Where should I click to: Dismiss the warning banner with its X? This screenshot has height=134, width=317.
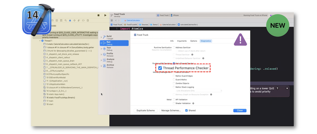pos(287,88)
